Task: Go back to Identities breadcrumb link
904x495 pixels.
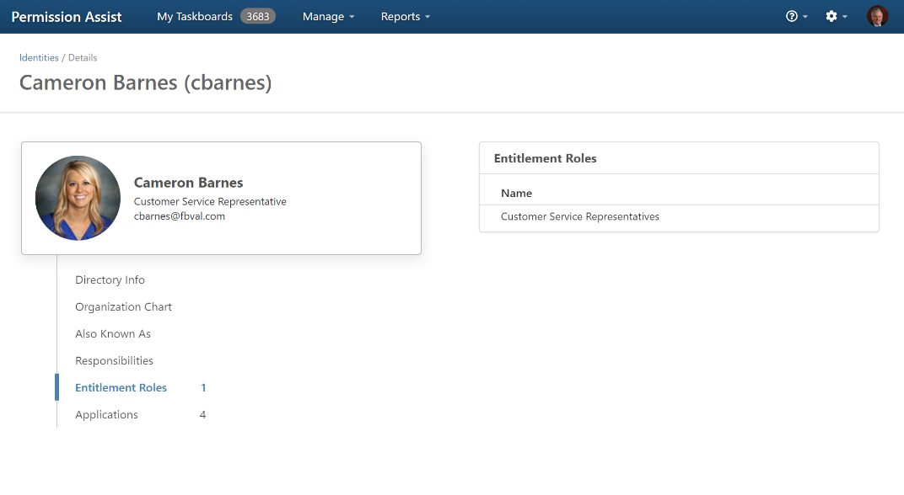Action: coord(39,58)
